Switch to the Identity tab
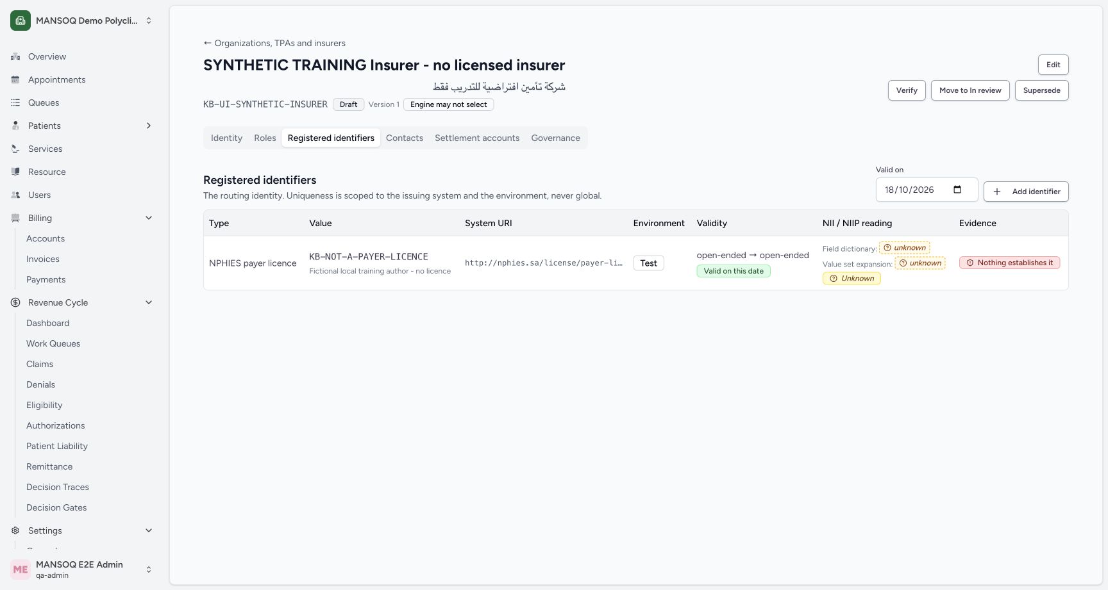The height and width of the screenshot is (590, 1108). click(x=226, y=138)
